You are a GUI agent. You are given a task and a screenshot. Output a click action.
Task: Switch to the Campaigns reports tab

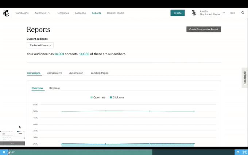click(34, 73)
